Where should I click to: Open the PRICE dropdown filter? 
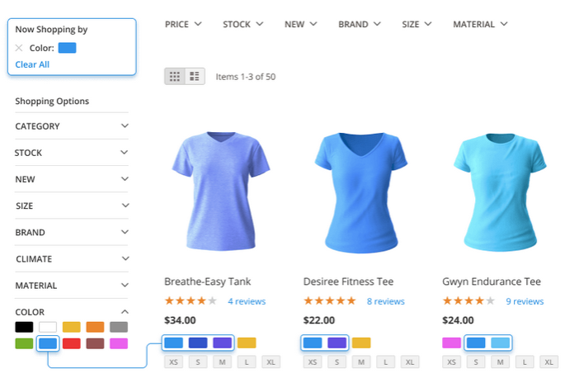[183, 25]
